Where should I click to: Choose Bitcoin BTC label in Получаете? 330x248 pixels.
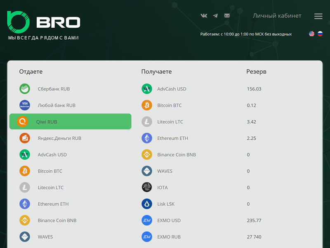click(170, 105)
